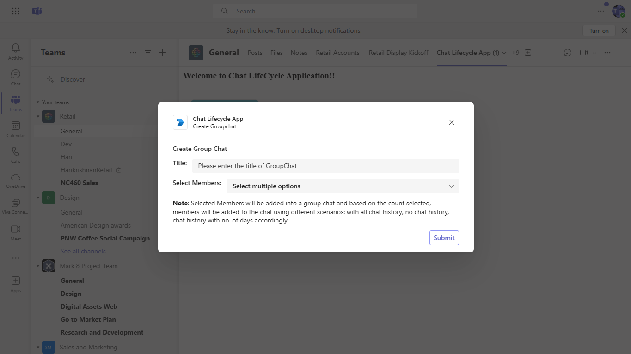Open the Meet now options chevron
The height and width of the screenshot is (354, 631).
pyautogui.click(x=594, y=53)
